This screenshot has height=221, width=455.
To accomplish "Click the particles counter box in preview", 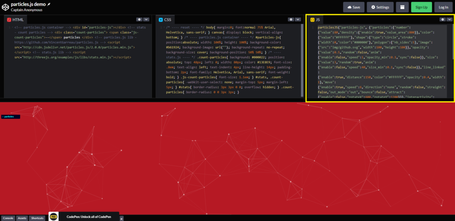I will click(11, 117).
